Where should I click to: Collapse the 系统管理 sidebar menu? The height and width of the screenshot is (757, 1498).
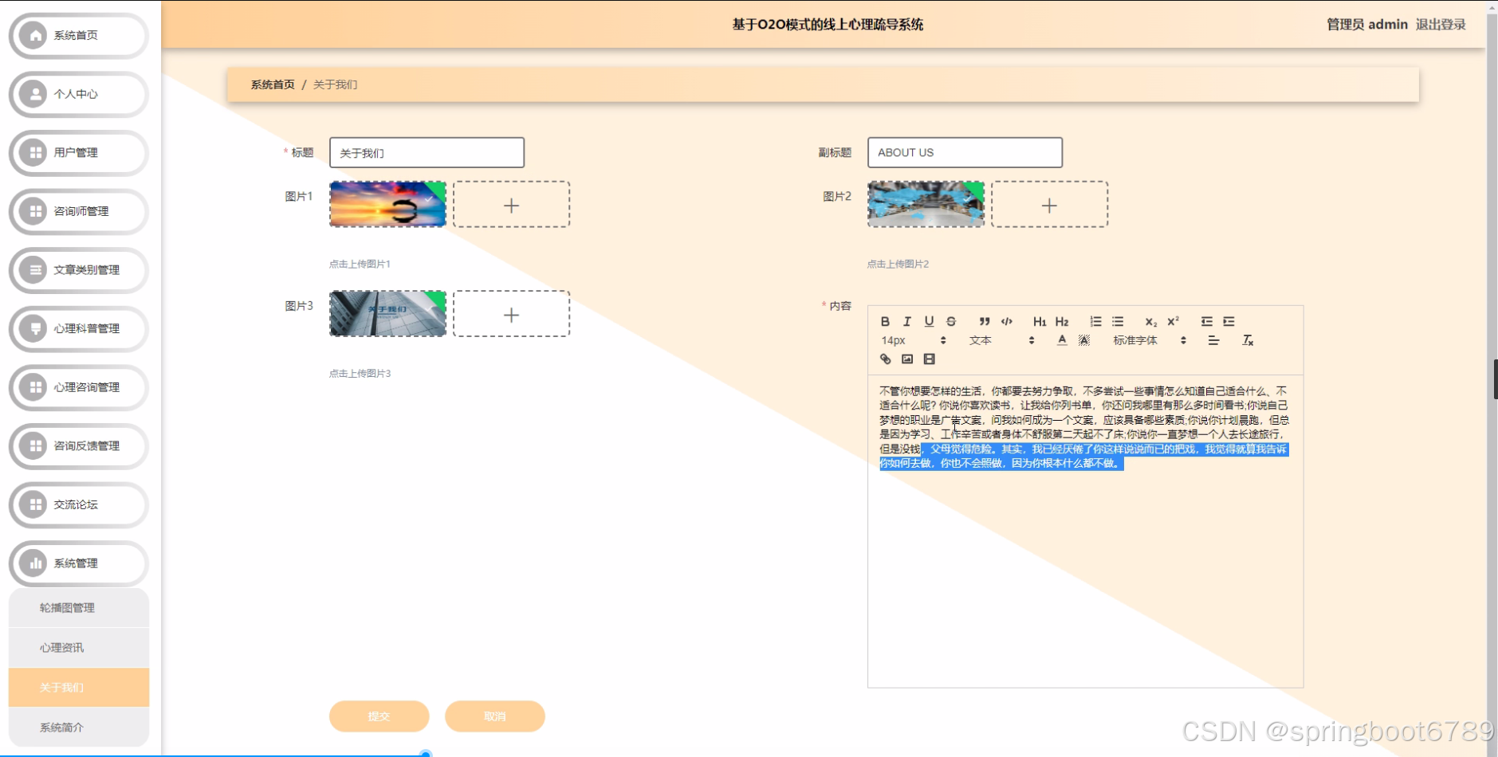coord(78,563)
